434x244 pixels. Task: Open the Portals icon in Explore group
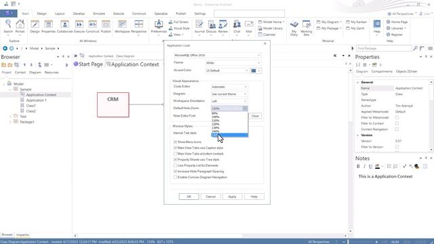(x=20, y=26)
